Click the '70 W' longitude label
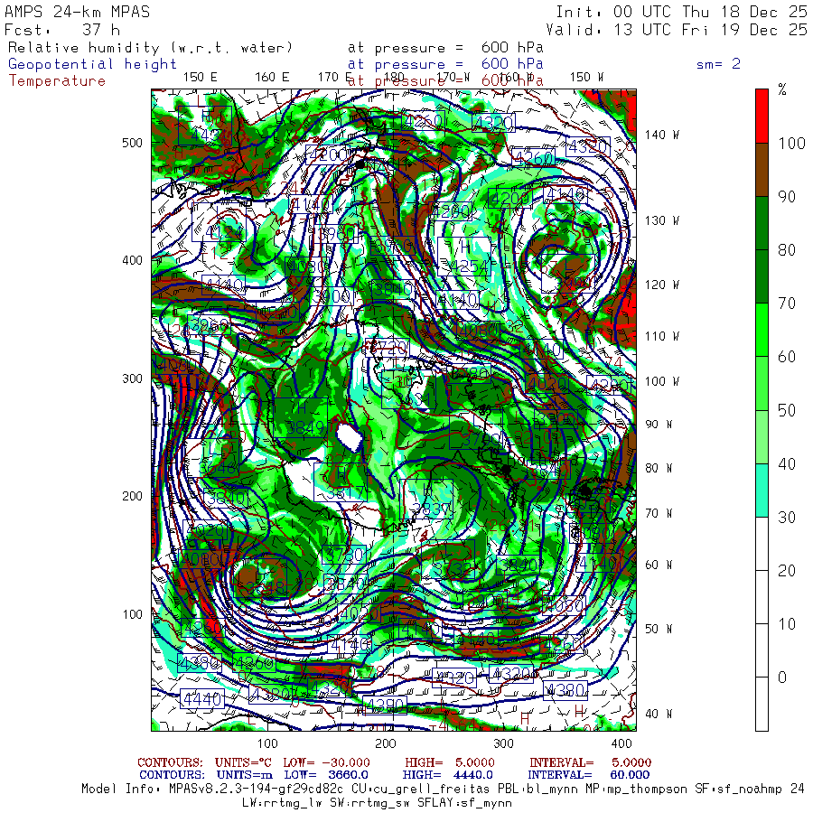The height and width of the screenshot is (813, 813). 659,513
